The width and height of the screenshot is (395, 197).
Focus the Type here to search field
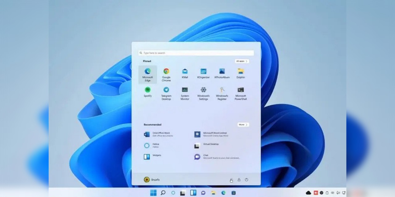click(x=196, y=53)
